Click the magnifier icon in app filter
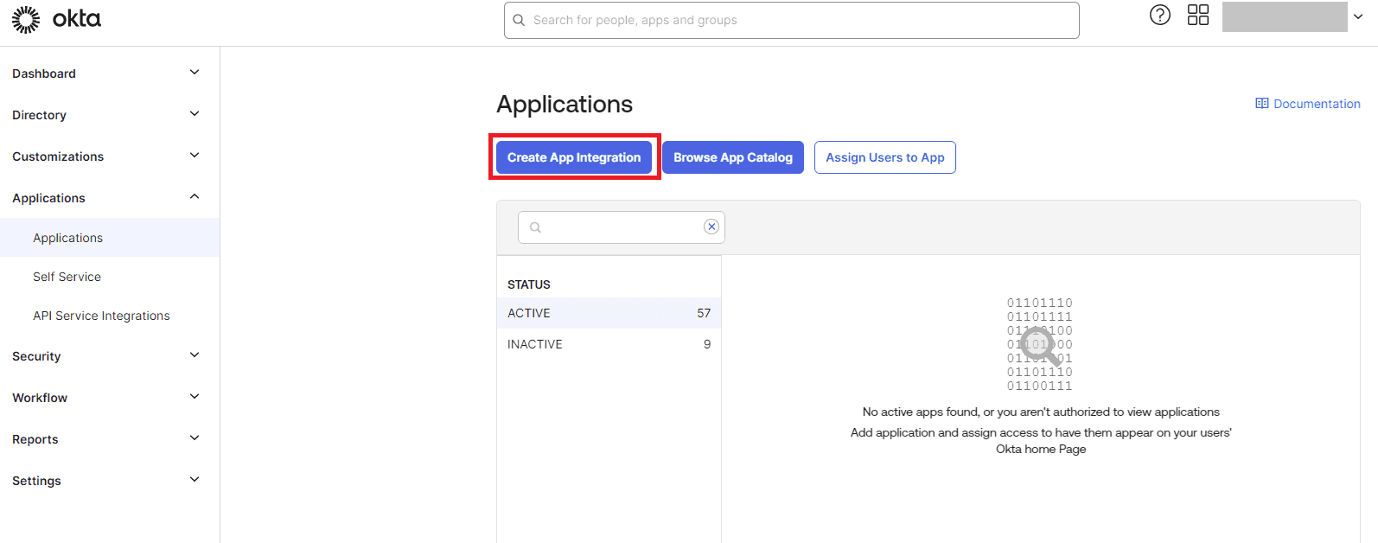 [x=535, y=227]
